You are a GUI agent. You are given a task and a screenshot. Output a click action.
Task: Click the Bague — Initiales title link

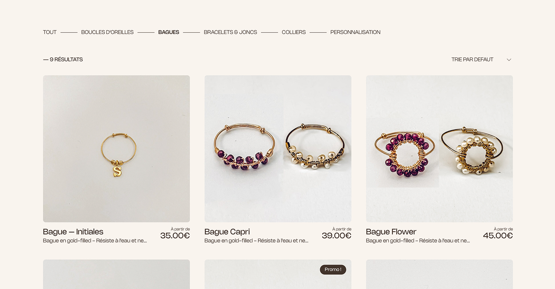click(x=73, y=232)
